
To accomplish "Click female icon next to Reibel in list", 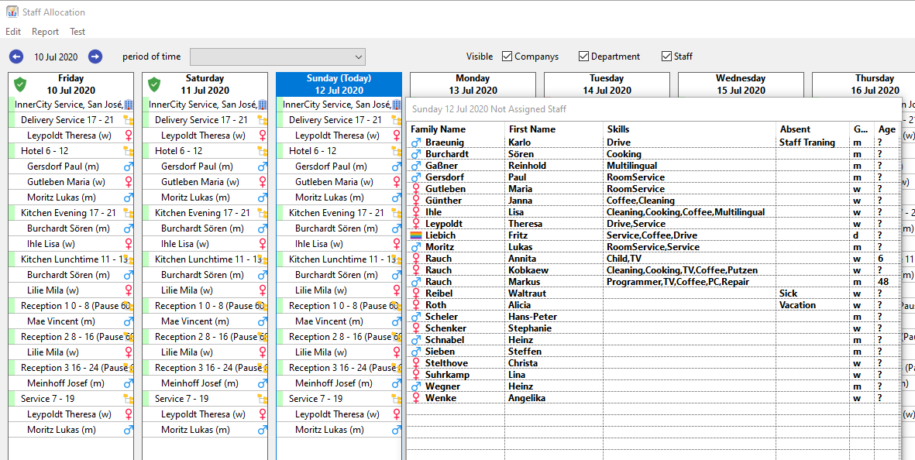I will (416, 294).
